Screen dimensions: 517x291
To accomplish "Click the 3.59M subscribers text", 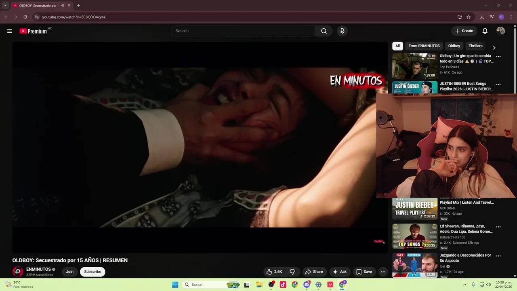I will [40, 275].
